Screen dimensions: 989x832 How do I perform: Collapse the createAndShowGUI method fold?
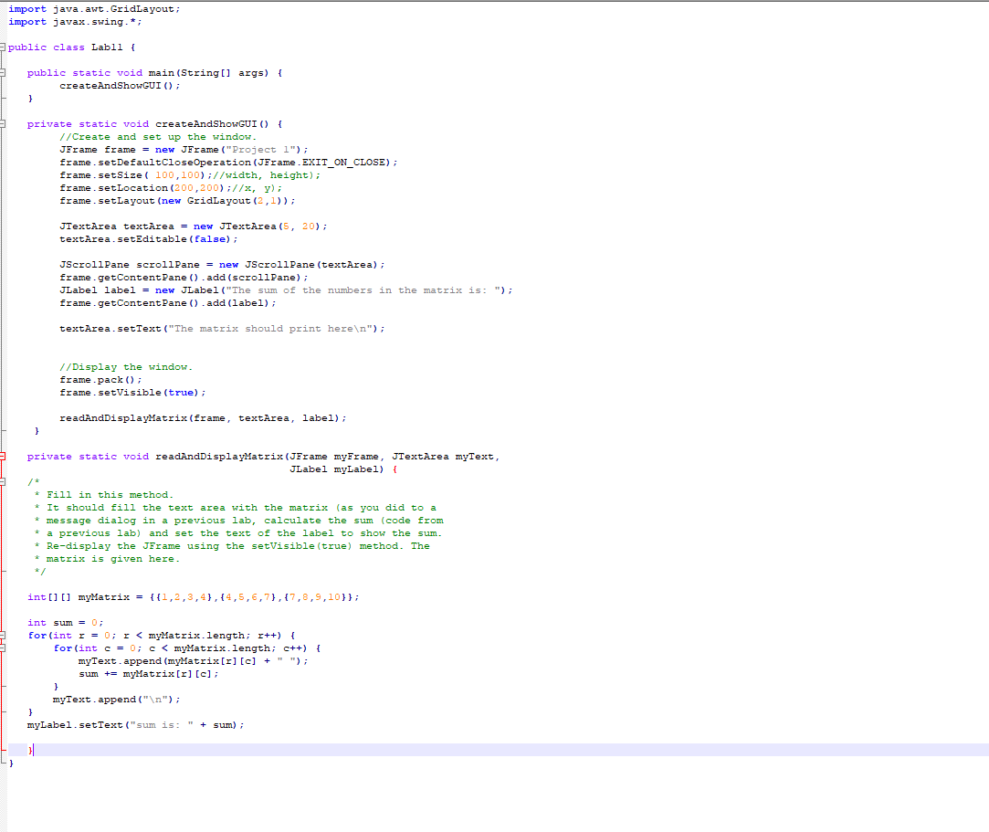[x=4, y=123]
